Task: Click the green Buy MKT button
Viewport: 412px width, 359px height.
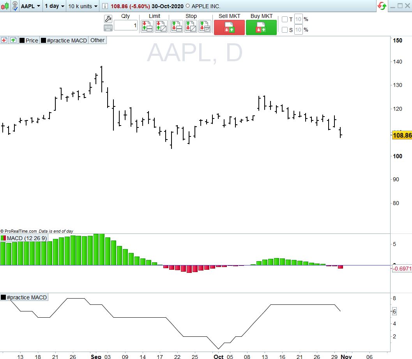Action: tap(261, 27)
